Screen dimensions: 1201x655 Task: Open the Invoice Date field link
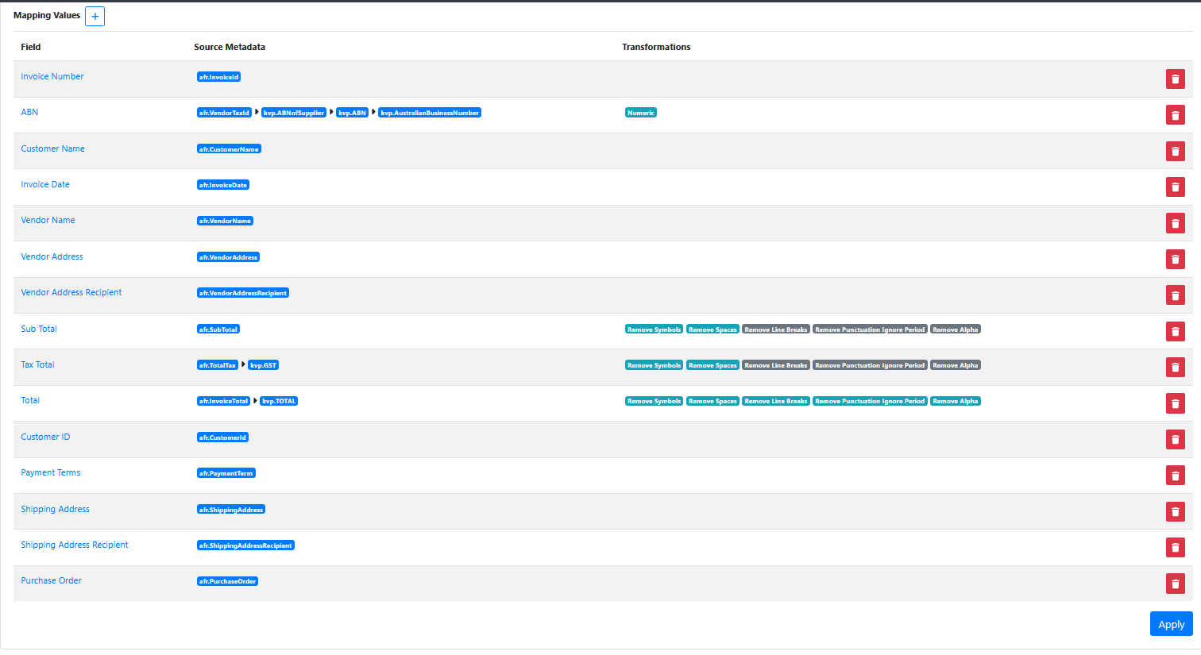pos(45,184)
